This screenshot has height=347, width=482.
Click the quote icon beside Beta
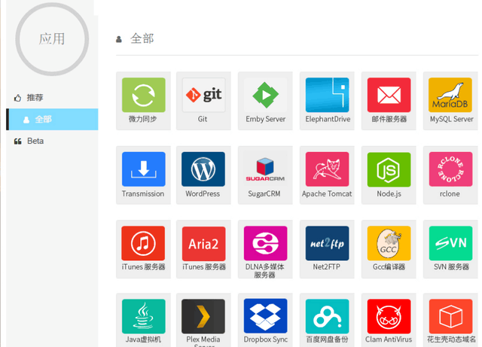(x=18, y=142)
